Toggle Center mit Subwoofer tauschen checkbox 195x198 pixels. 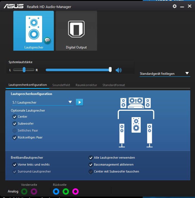point(91,172)
